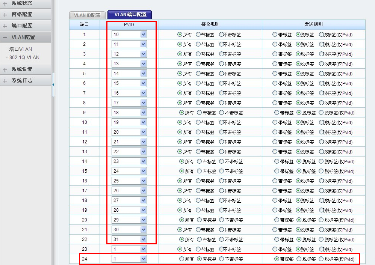Open the PVID dropdown for port 12
Viewport: 375px width, 265px height.
143,142
